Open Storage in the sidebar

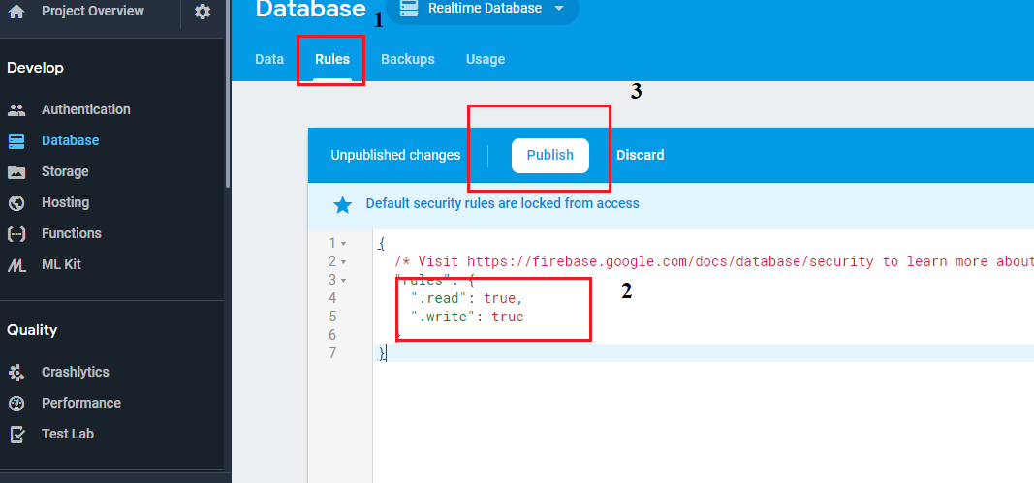(65, 171)
